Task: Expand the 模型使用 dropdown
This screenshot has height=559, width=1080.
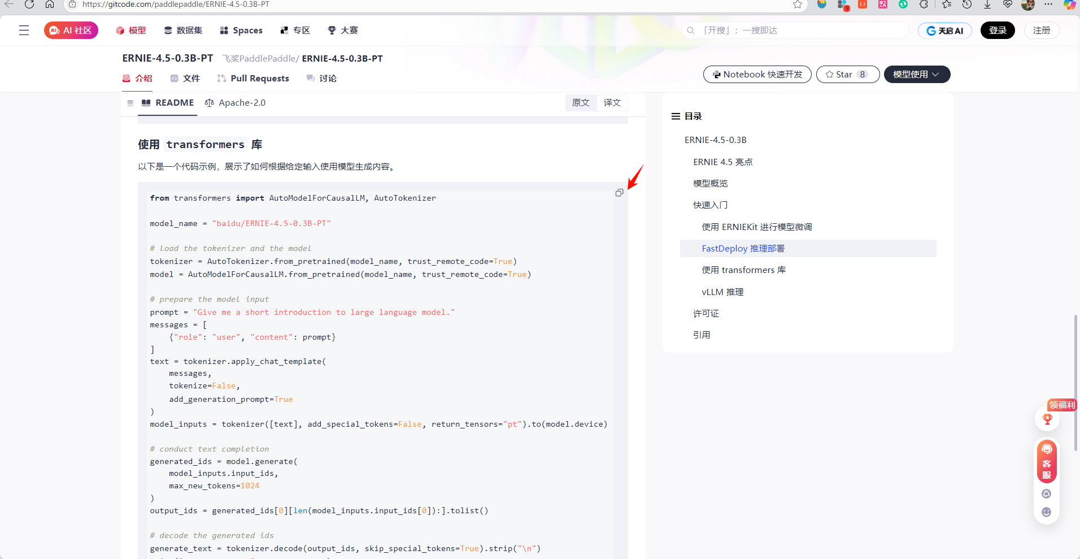Action: [917, 75]
